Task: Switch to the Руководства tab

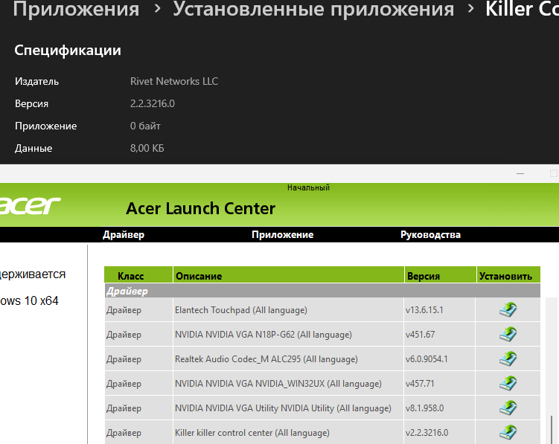Action: 430,234
